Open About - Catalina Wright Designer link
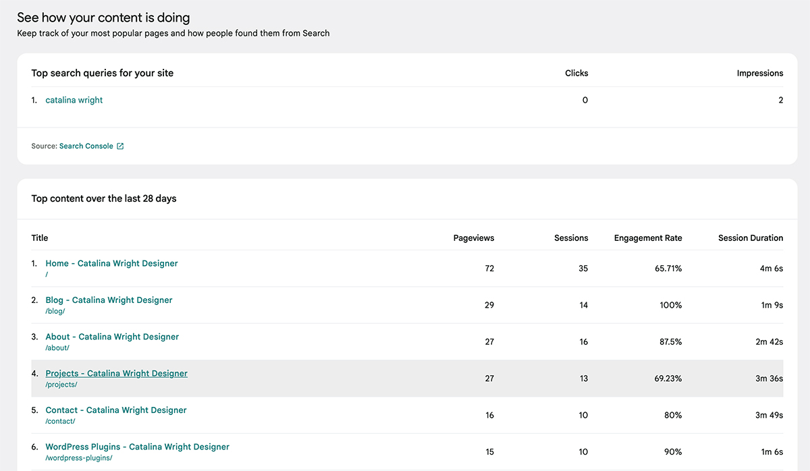Screen dimensions: 810x471 point(112,337)
